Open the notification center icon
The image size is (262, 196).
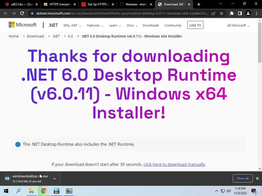click(254, 191)
